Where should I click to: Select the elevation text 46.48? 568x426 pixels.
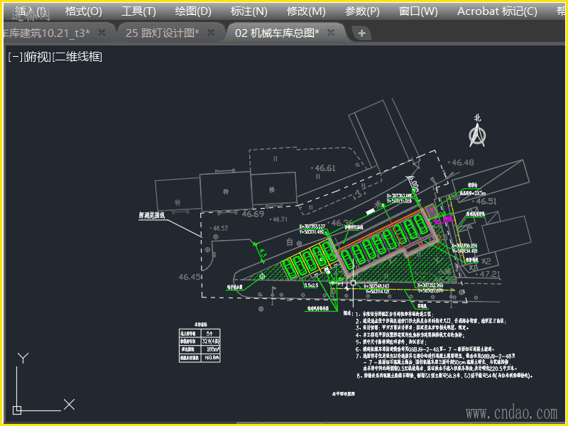click(x=463, y=163)
